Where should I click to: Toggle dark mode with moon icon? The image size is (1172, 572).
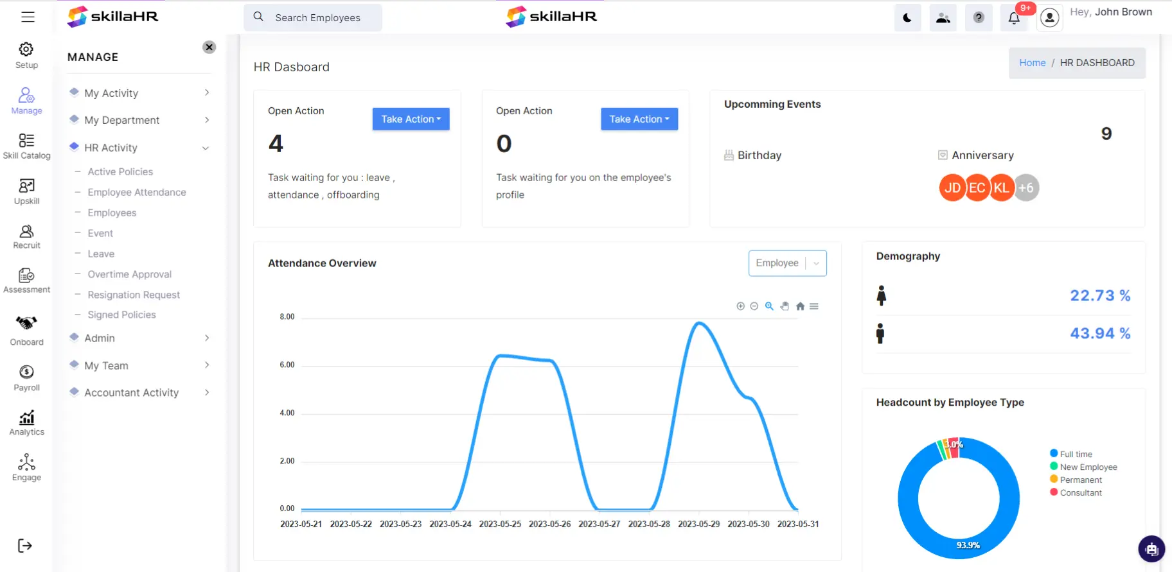[907, 18]
